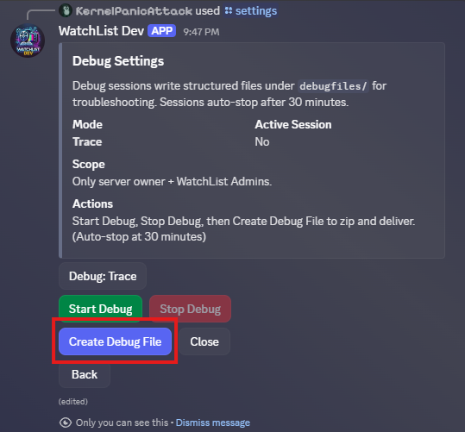
Task: Click the WatchList Dev bot avatar
Action: tap(28, 41)
